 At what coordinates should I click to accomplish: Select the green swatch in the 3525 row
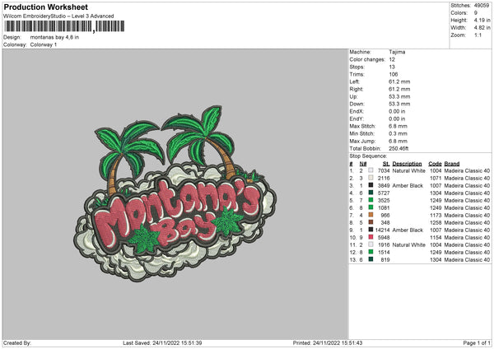click(370, 200)
